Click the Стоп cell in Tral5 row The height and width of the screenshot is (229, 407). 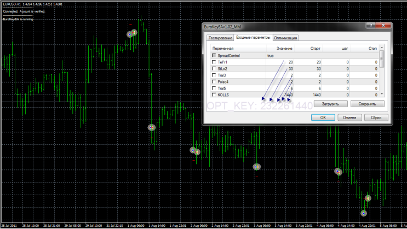point(365,89)
